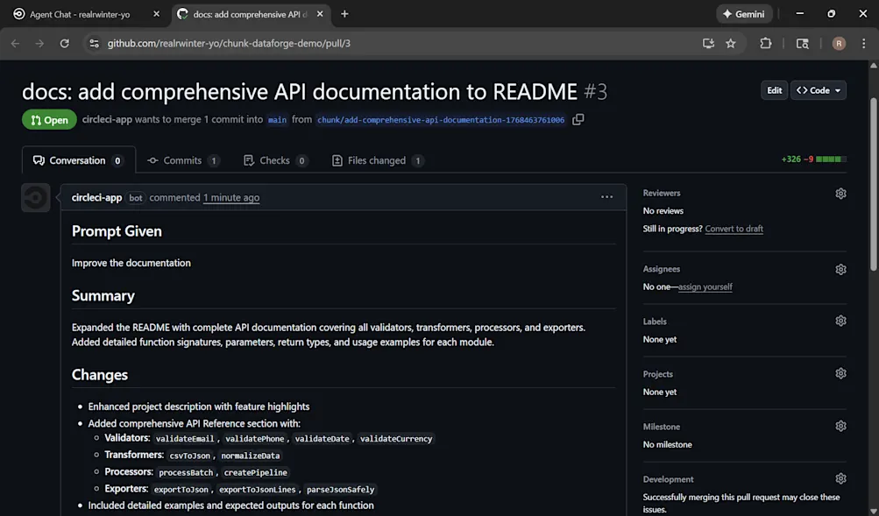Expand the Code dropdown button
This screenshot has height=516, width=879.
coord(819,90)
